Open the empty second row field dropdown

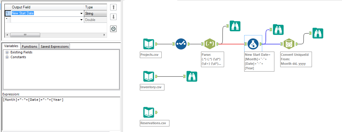[x=82, y=20]
